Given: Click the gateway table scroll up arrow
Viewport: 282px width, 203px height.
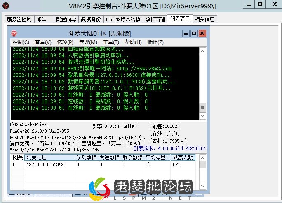Looking at the screenshot, I should pyautogui.click(x=203, y=158).
